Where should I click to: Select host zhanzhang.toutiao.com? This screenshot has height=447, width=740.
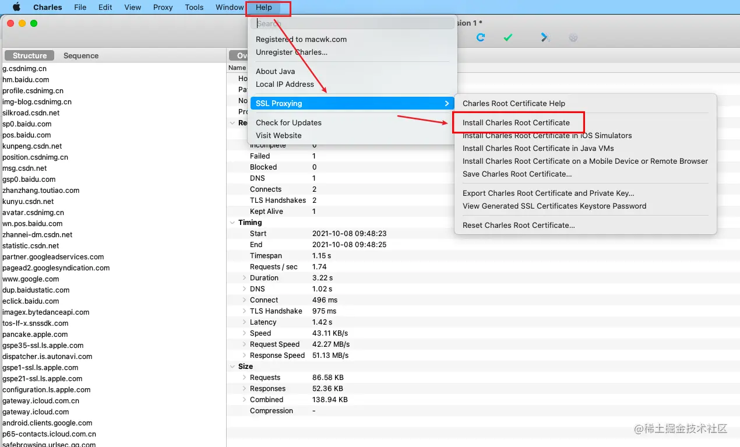click(x=41, y=190)
